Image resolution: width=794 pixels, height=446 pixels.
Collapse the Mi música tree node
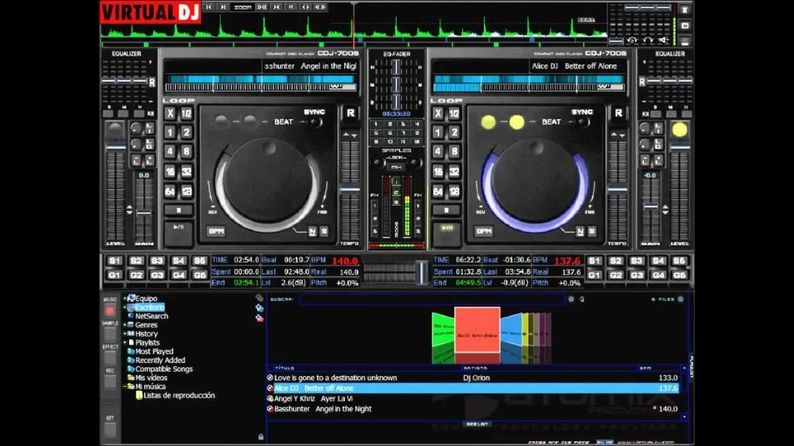click(x=125, y=387)
